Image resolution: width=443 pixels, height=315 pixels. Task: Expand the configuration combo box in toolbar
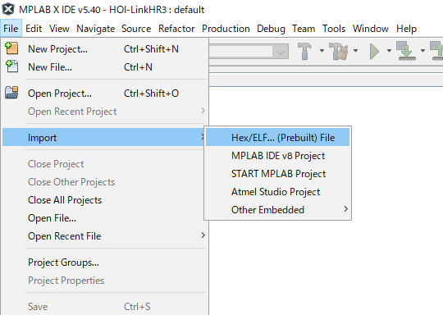(281, 52)
